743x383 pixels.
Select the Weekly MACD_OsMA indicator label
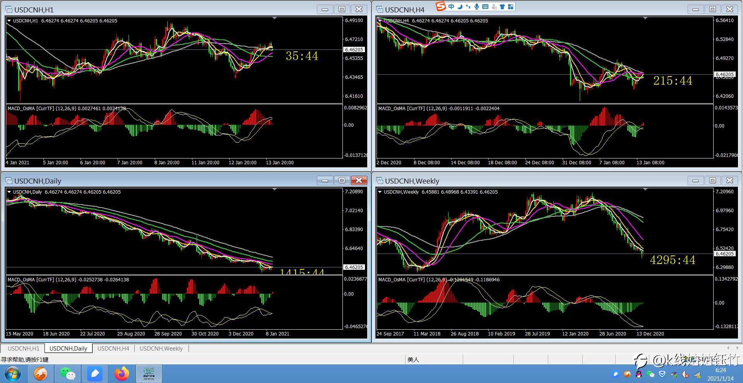coord(439,279)
